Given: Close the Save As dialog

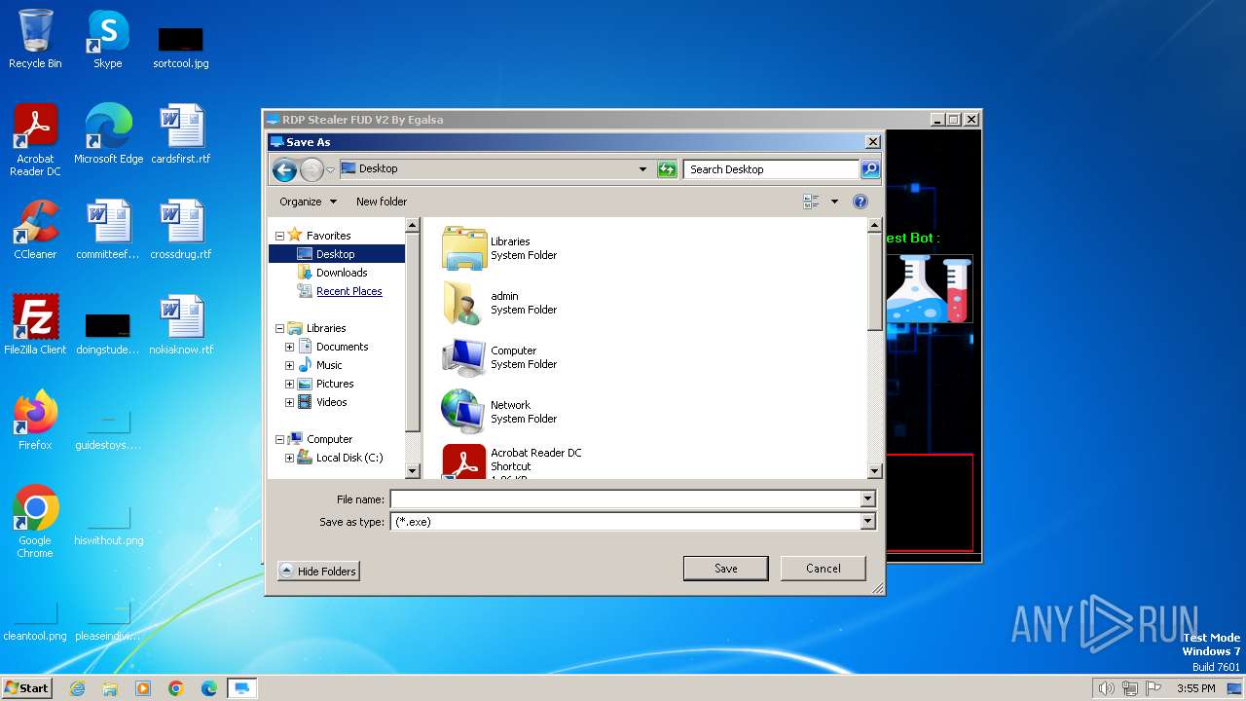Looking at the screenshot, I should [872, 142].
